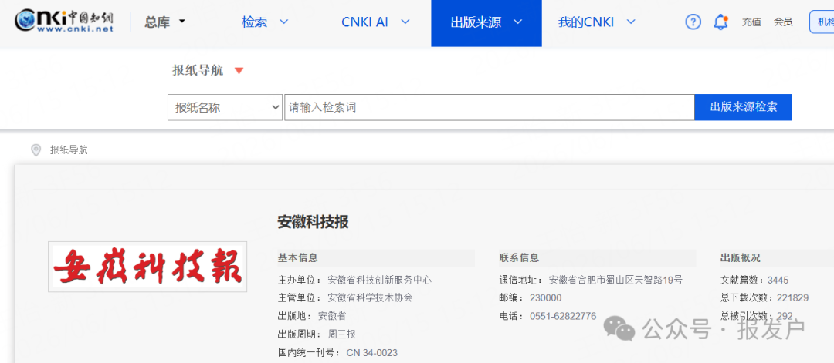Click the CNKI logo

tap(64, 22)
